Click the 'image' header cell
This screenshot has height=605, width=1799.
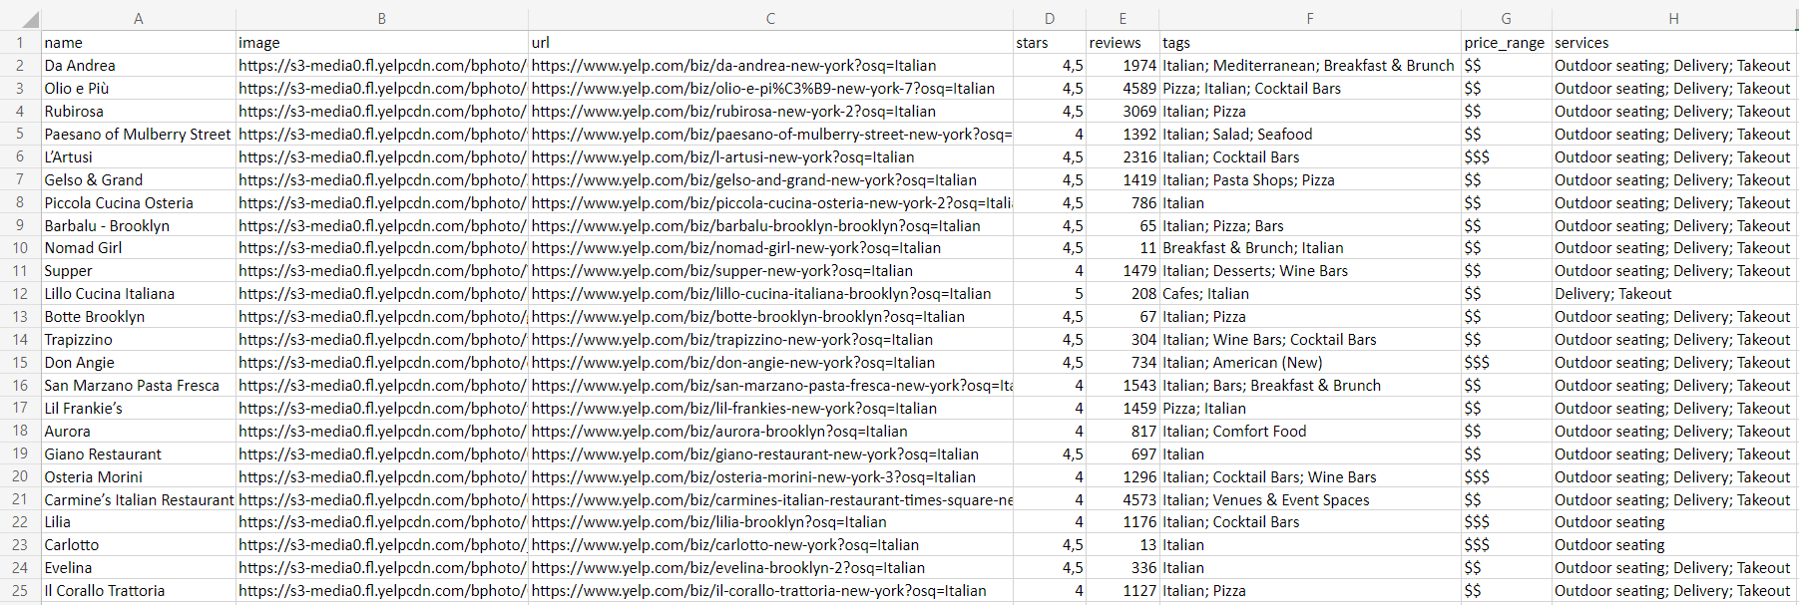(381, 42)
